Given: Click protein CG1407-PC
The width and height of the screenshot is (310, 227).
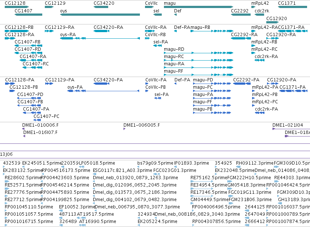Looking at the screenshot, I should click(x=47, y=116).
